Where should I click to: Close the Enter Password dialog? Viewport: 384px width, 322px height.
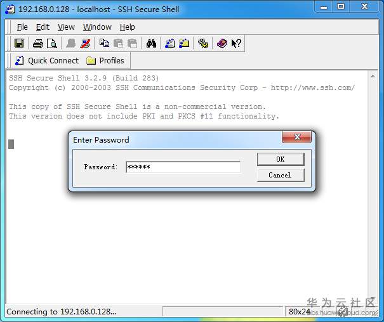point(297,137)
